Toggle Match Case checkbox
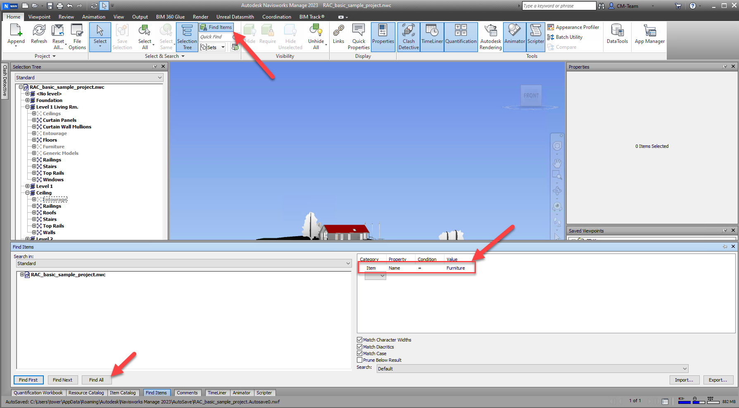 coord(359,353)
